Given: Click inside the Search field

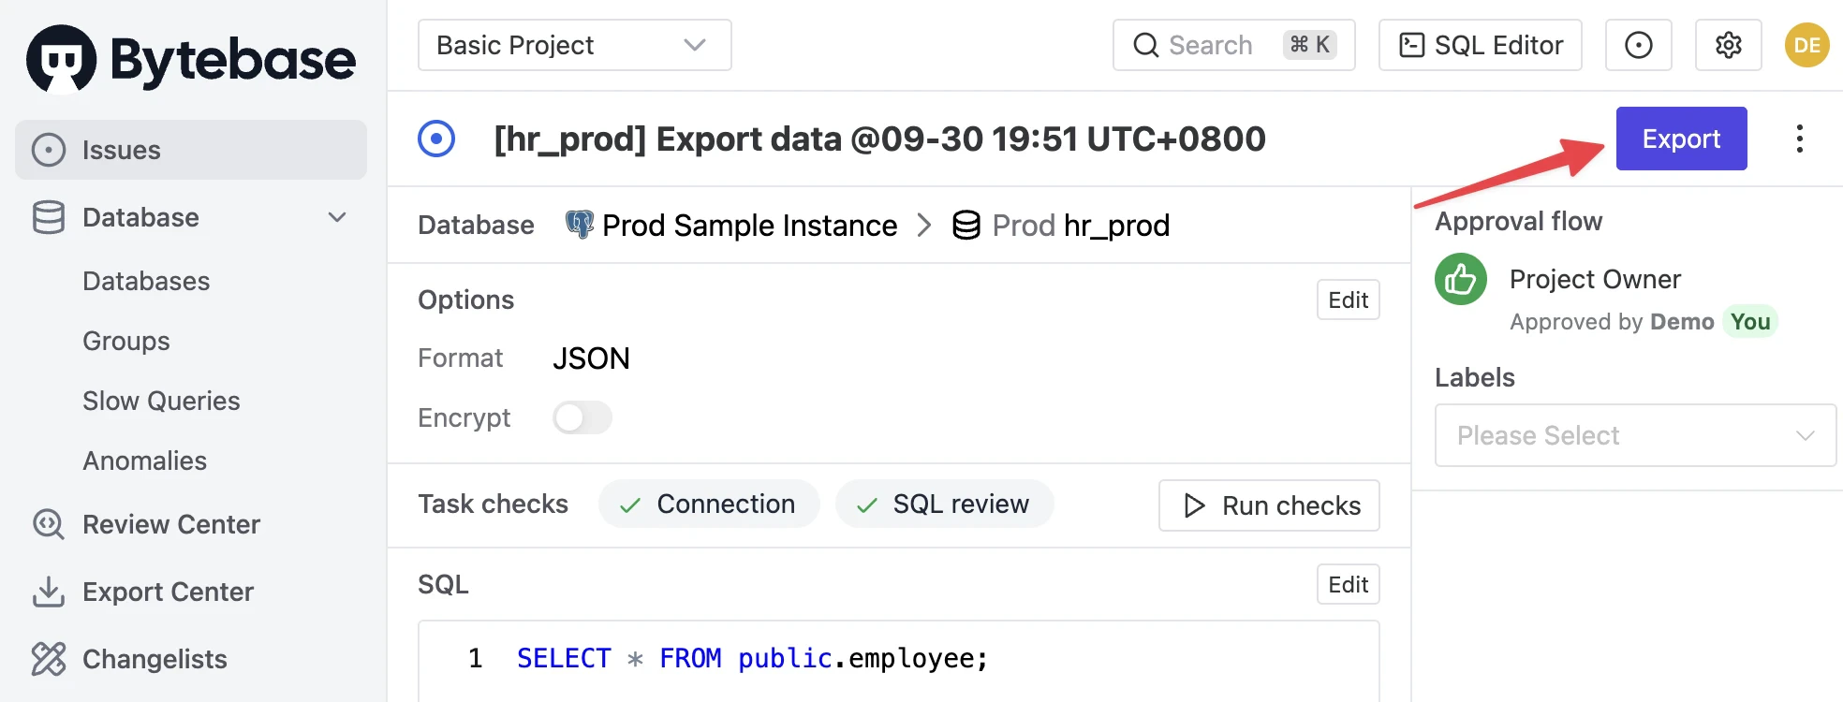Looking at the screenshot, I should pyautogui.click(x=1217, y=45).
